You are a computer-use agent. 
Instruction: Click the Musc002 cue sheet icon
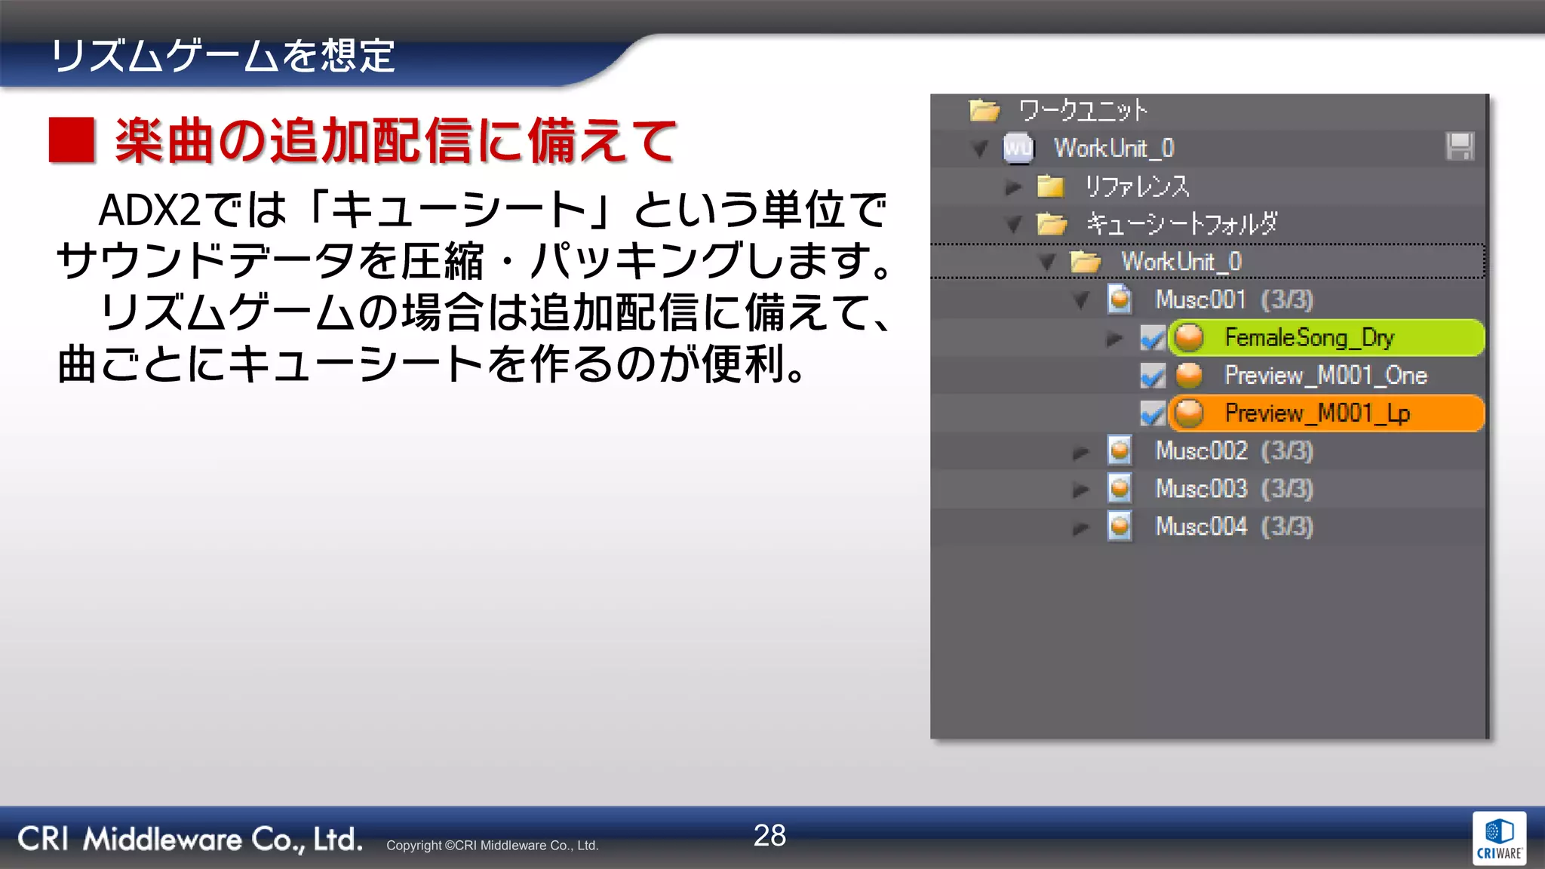coord(1120,450)
